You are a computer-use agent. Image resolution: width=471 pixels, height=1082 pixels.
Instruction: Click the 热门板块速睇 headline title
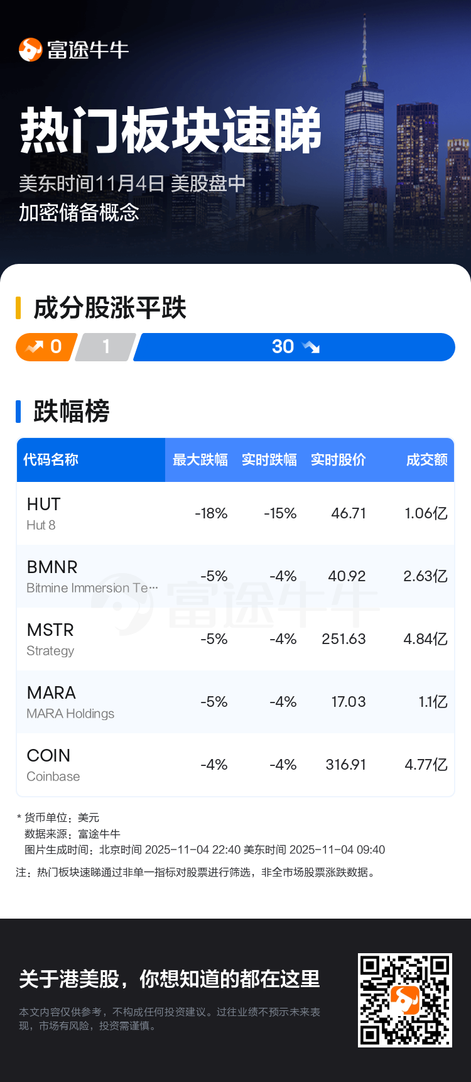click(171, 130)
